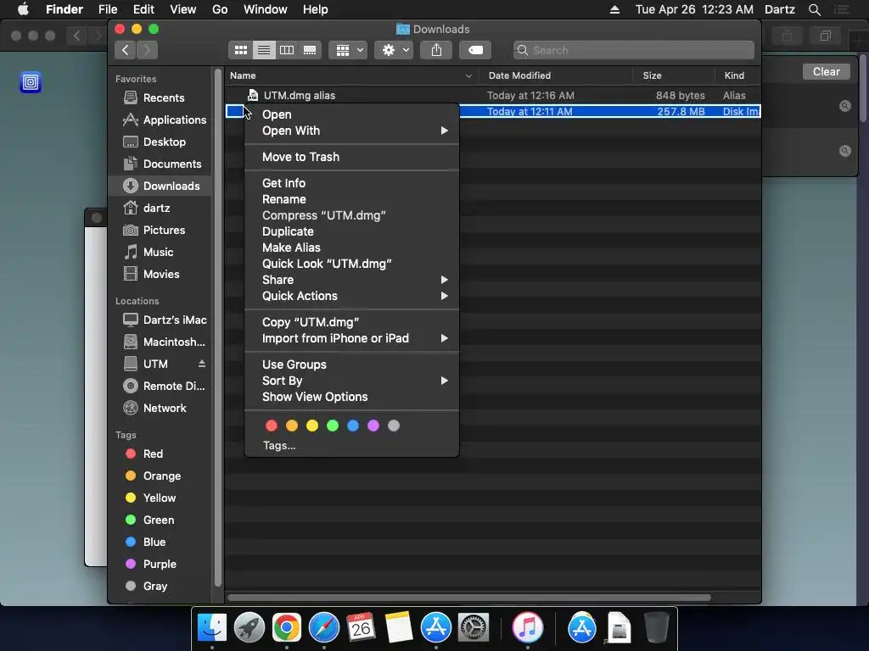Screen dimensions: 869x651
Task: Click the Share toolbar icon
Action: click(437, 50)
